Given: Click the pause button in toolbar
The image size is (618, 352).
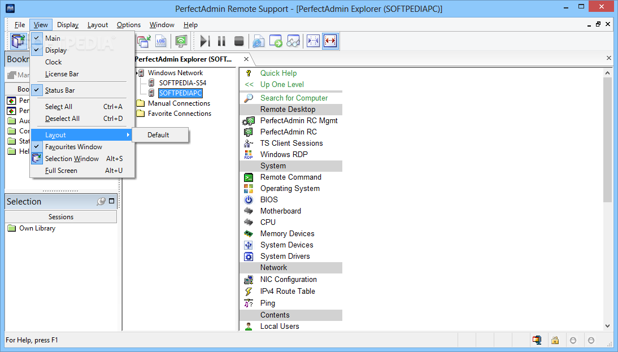Looking at the screenshot, I should coord(221,41).
